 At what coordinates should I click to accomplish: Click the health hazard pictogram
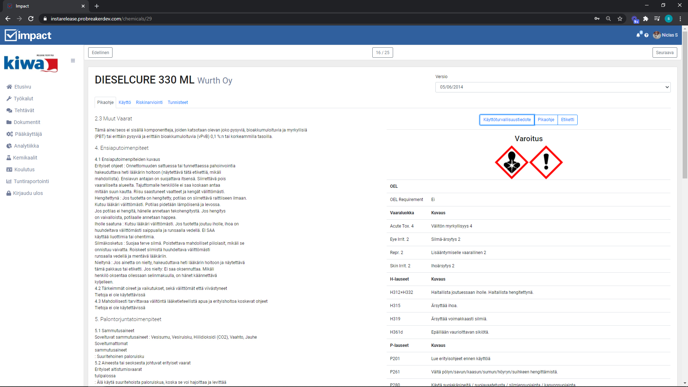point(512,162)
